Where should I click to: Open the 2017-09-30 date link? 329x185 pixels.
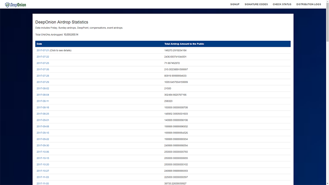[x=43, y=146]
